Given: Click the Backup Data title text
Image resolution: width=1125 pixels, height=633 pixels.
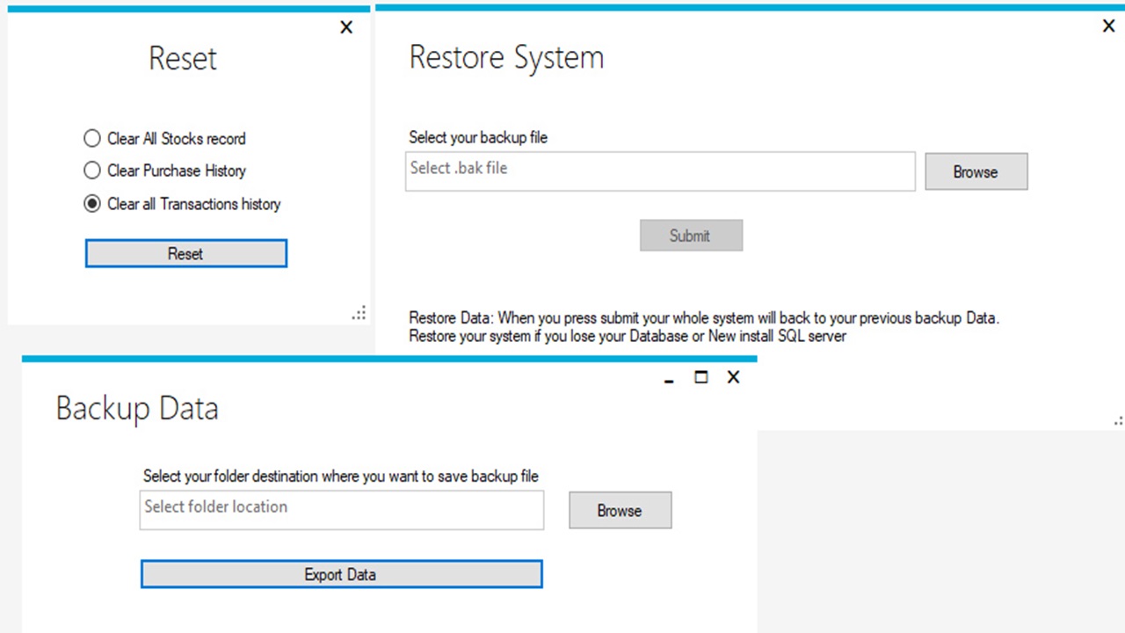Looking at the screenshot, I should click(x=137, y=409).
